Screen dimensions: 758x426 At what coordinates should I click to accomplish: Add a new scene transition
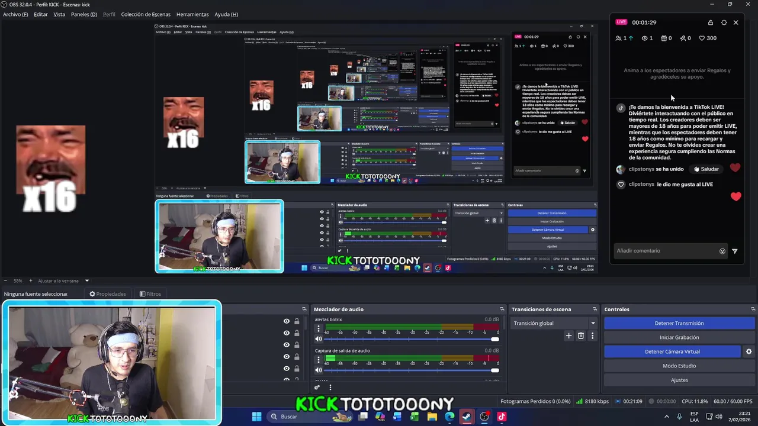click(568, 335)
